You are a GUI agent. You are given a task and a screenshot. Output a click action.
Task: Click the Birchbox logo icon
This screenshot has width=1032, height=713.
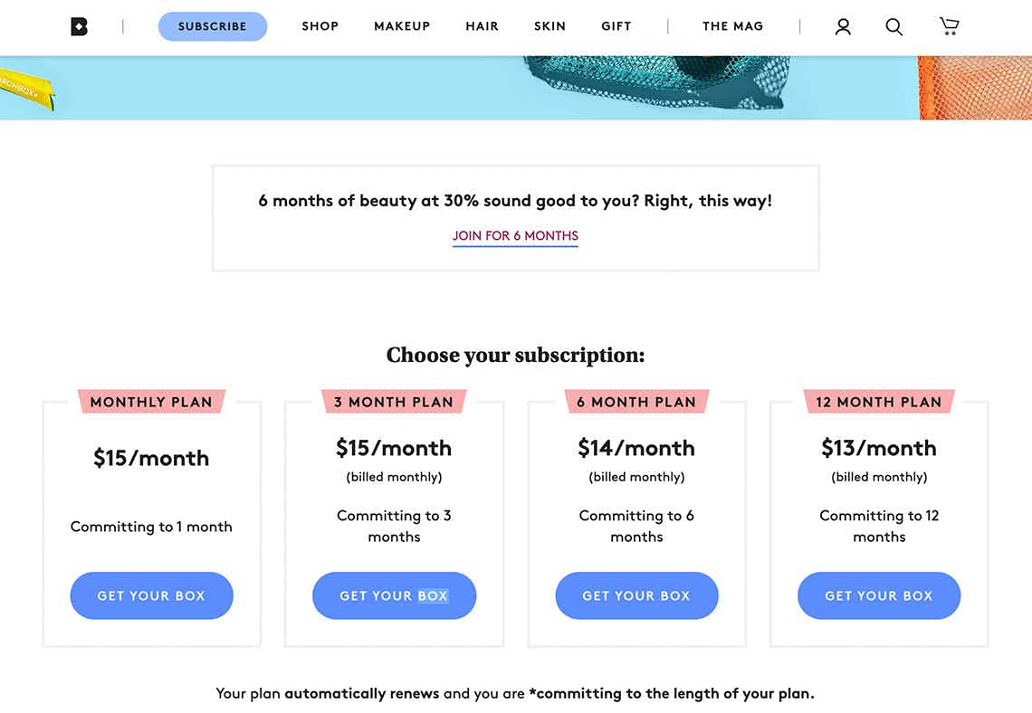pos(79,26)
